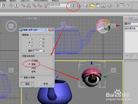The width and height of the screenshot is (138, 104).
Task: Click the Pin Stack icon
Action: [x=127, y=55]
